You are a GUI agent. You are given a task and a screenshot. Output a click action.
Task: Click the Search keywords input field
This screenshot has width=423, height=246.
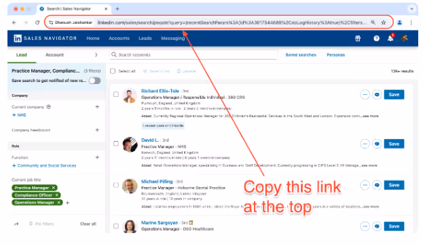(194, 55)
